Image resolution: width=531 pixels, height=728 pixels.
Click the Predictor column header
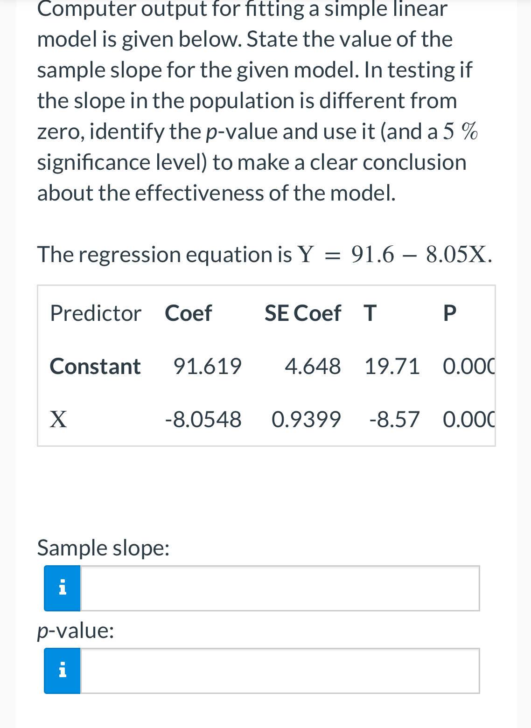tap(95, 313)
